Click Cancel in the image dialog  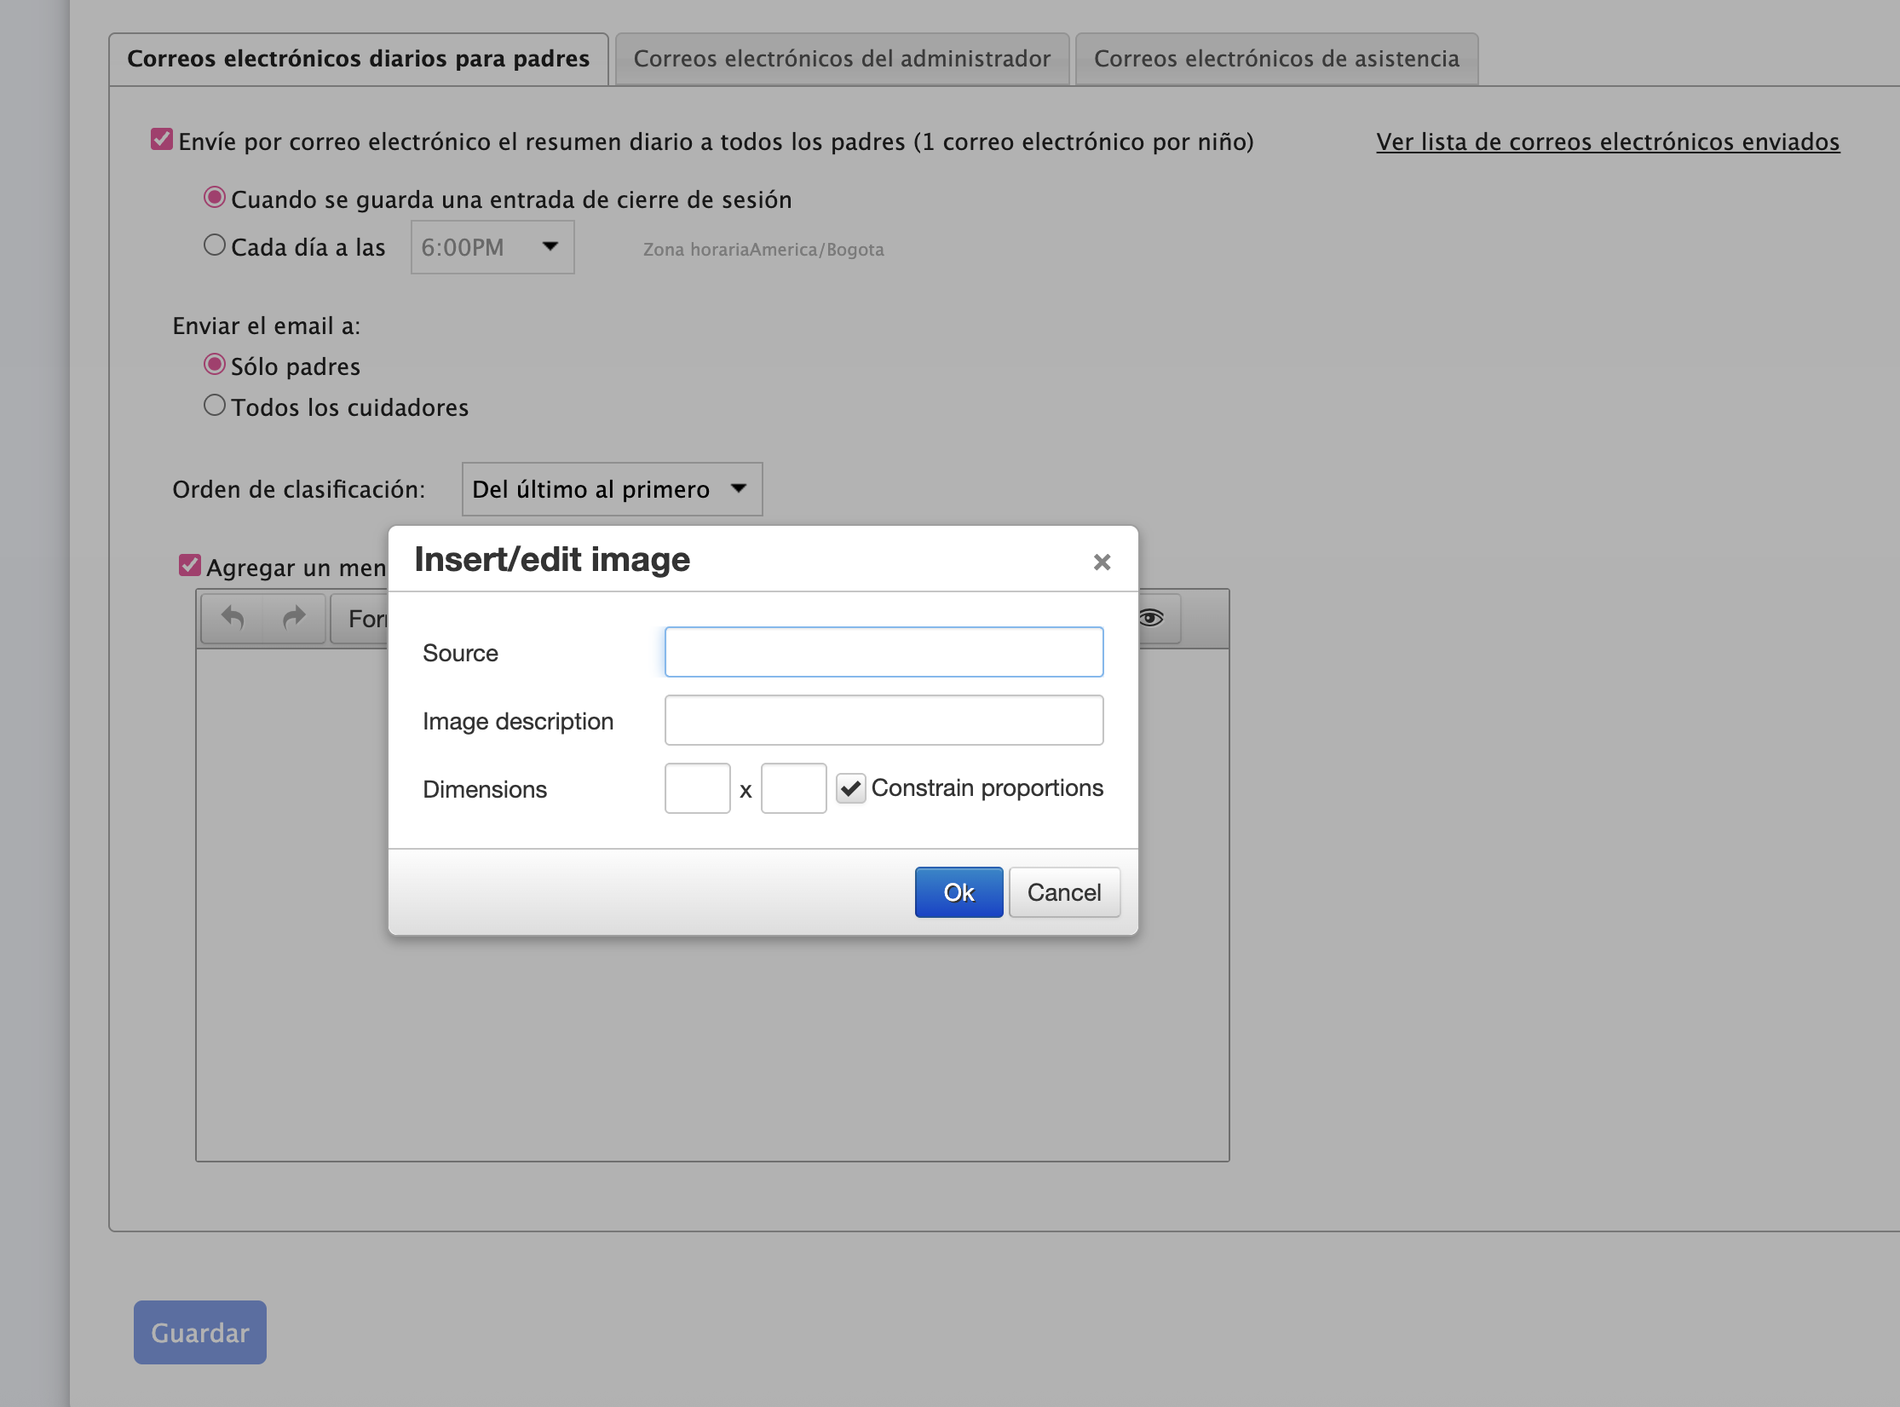tap(1063, 892)
